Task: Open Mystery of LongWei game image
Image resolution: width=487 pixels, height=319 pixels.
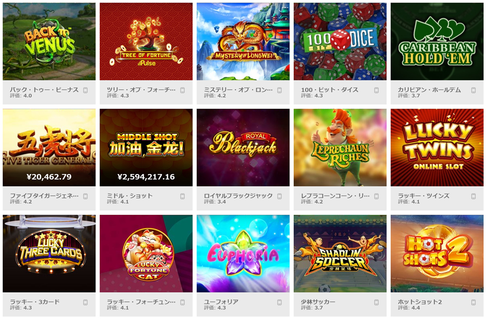Action: [243, 41]
